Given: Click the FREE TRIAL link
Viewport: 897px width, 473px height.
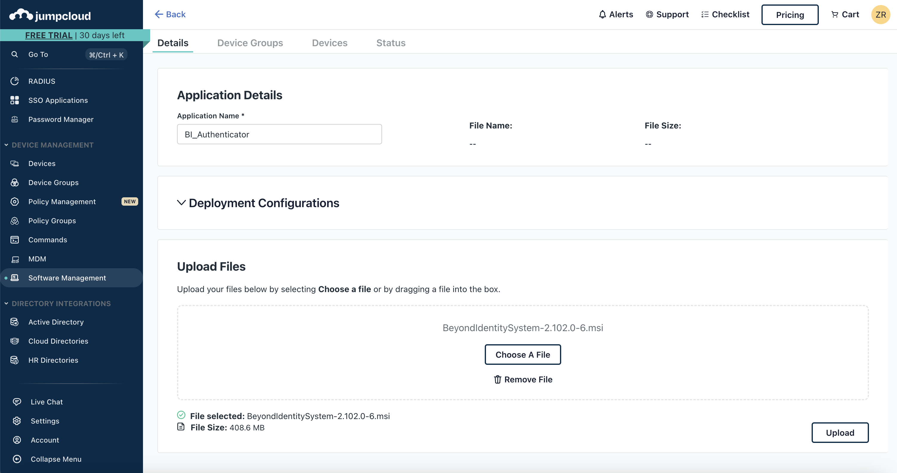Looking at the screenshot, I should pos(49,35).
